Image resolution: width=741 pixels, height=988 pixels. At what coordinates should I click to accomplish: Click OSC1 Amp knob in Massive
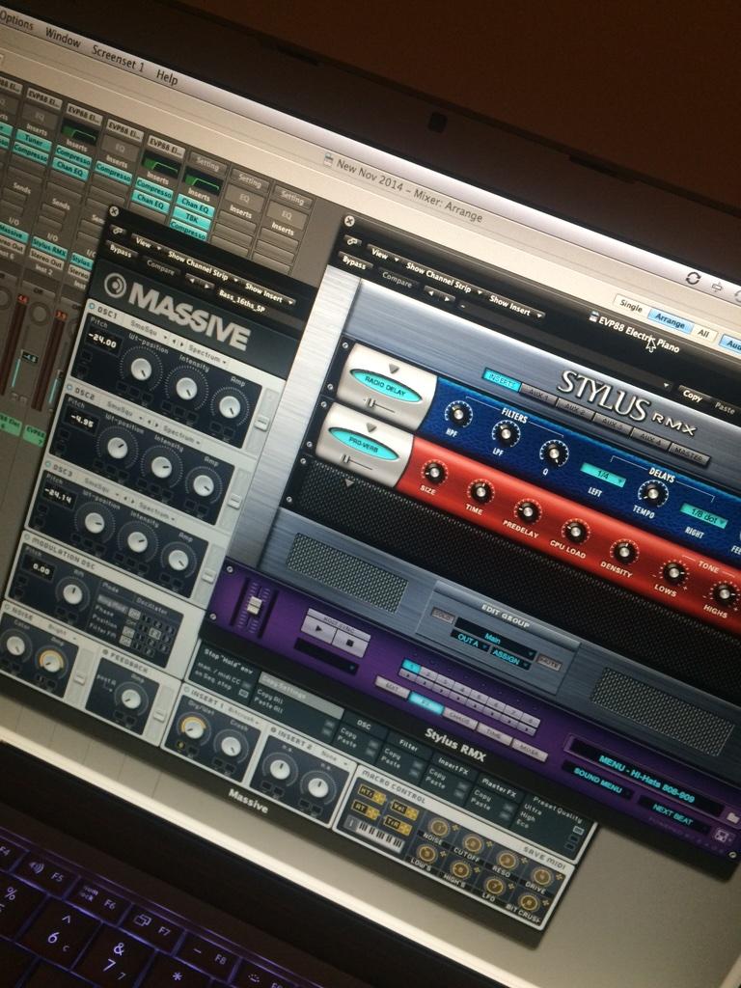230,406
